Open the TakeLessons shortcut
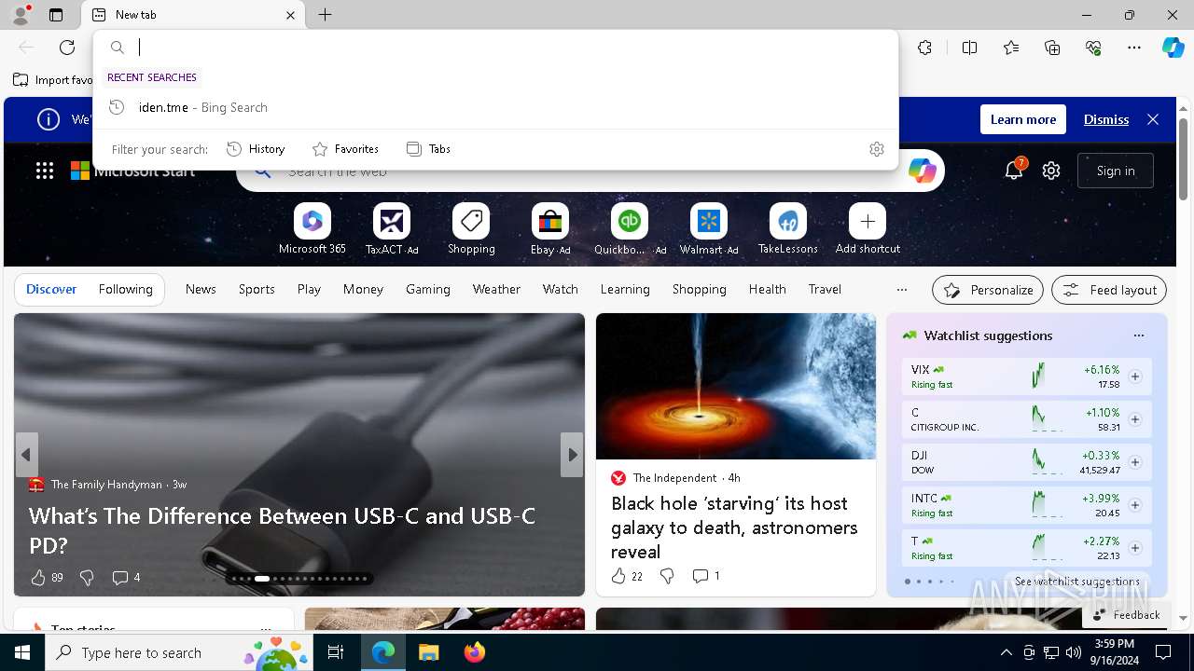Viewport: 1194px width, 671px height. click(x=788, y=229)
